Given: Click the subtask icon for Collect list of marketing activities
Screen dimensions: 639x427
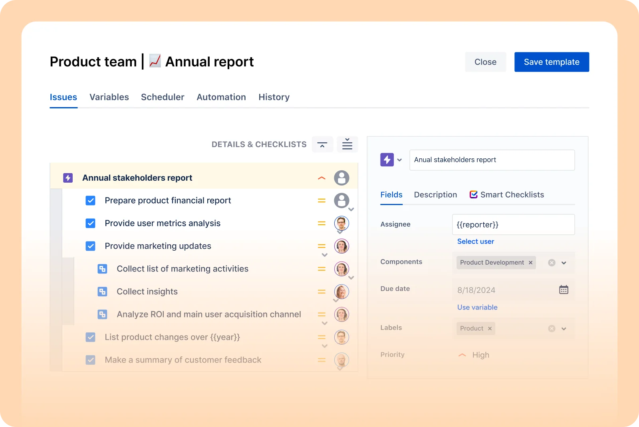Looking at the screenshot, I should pos(102,269).
